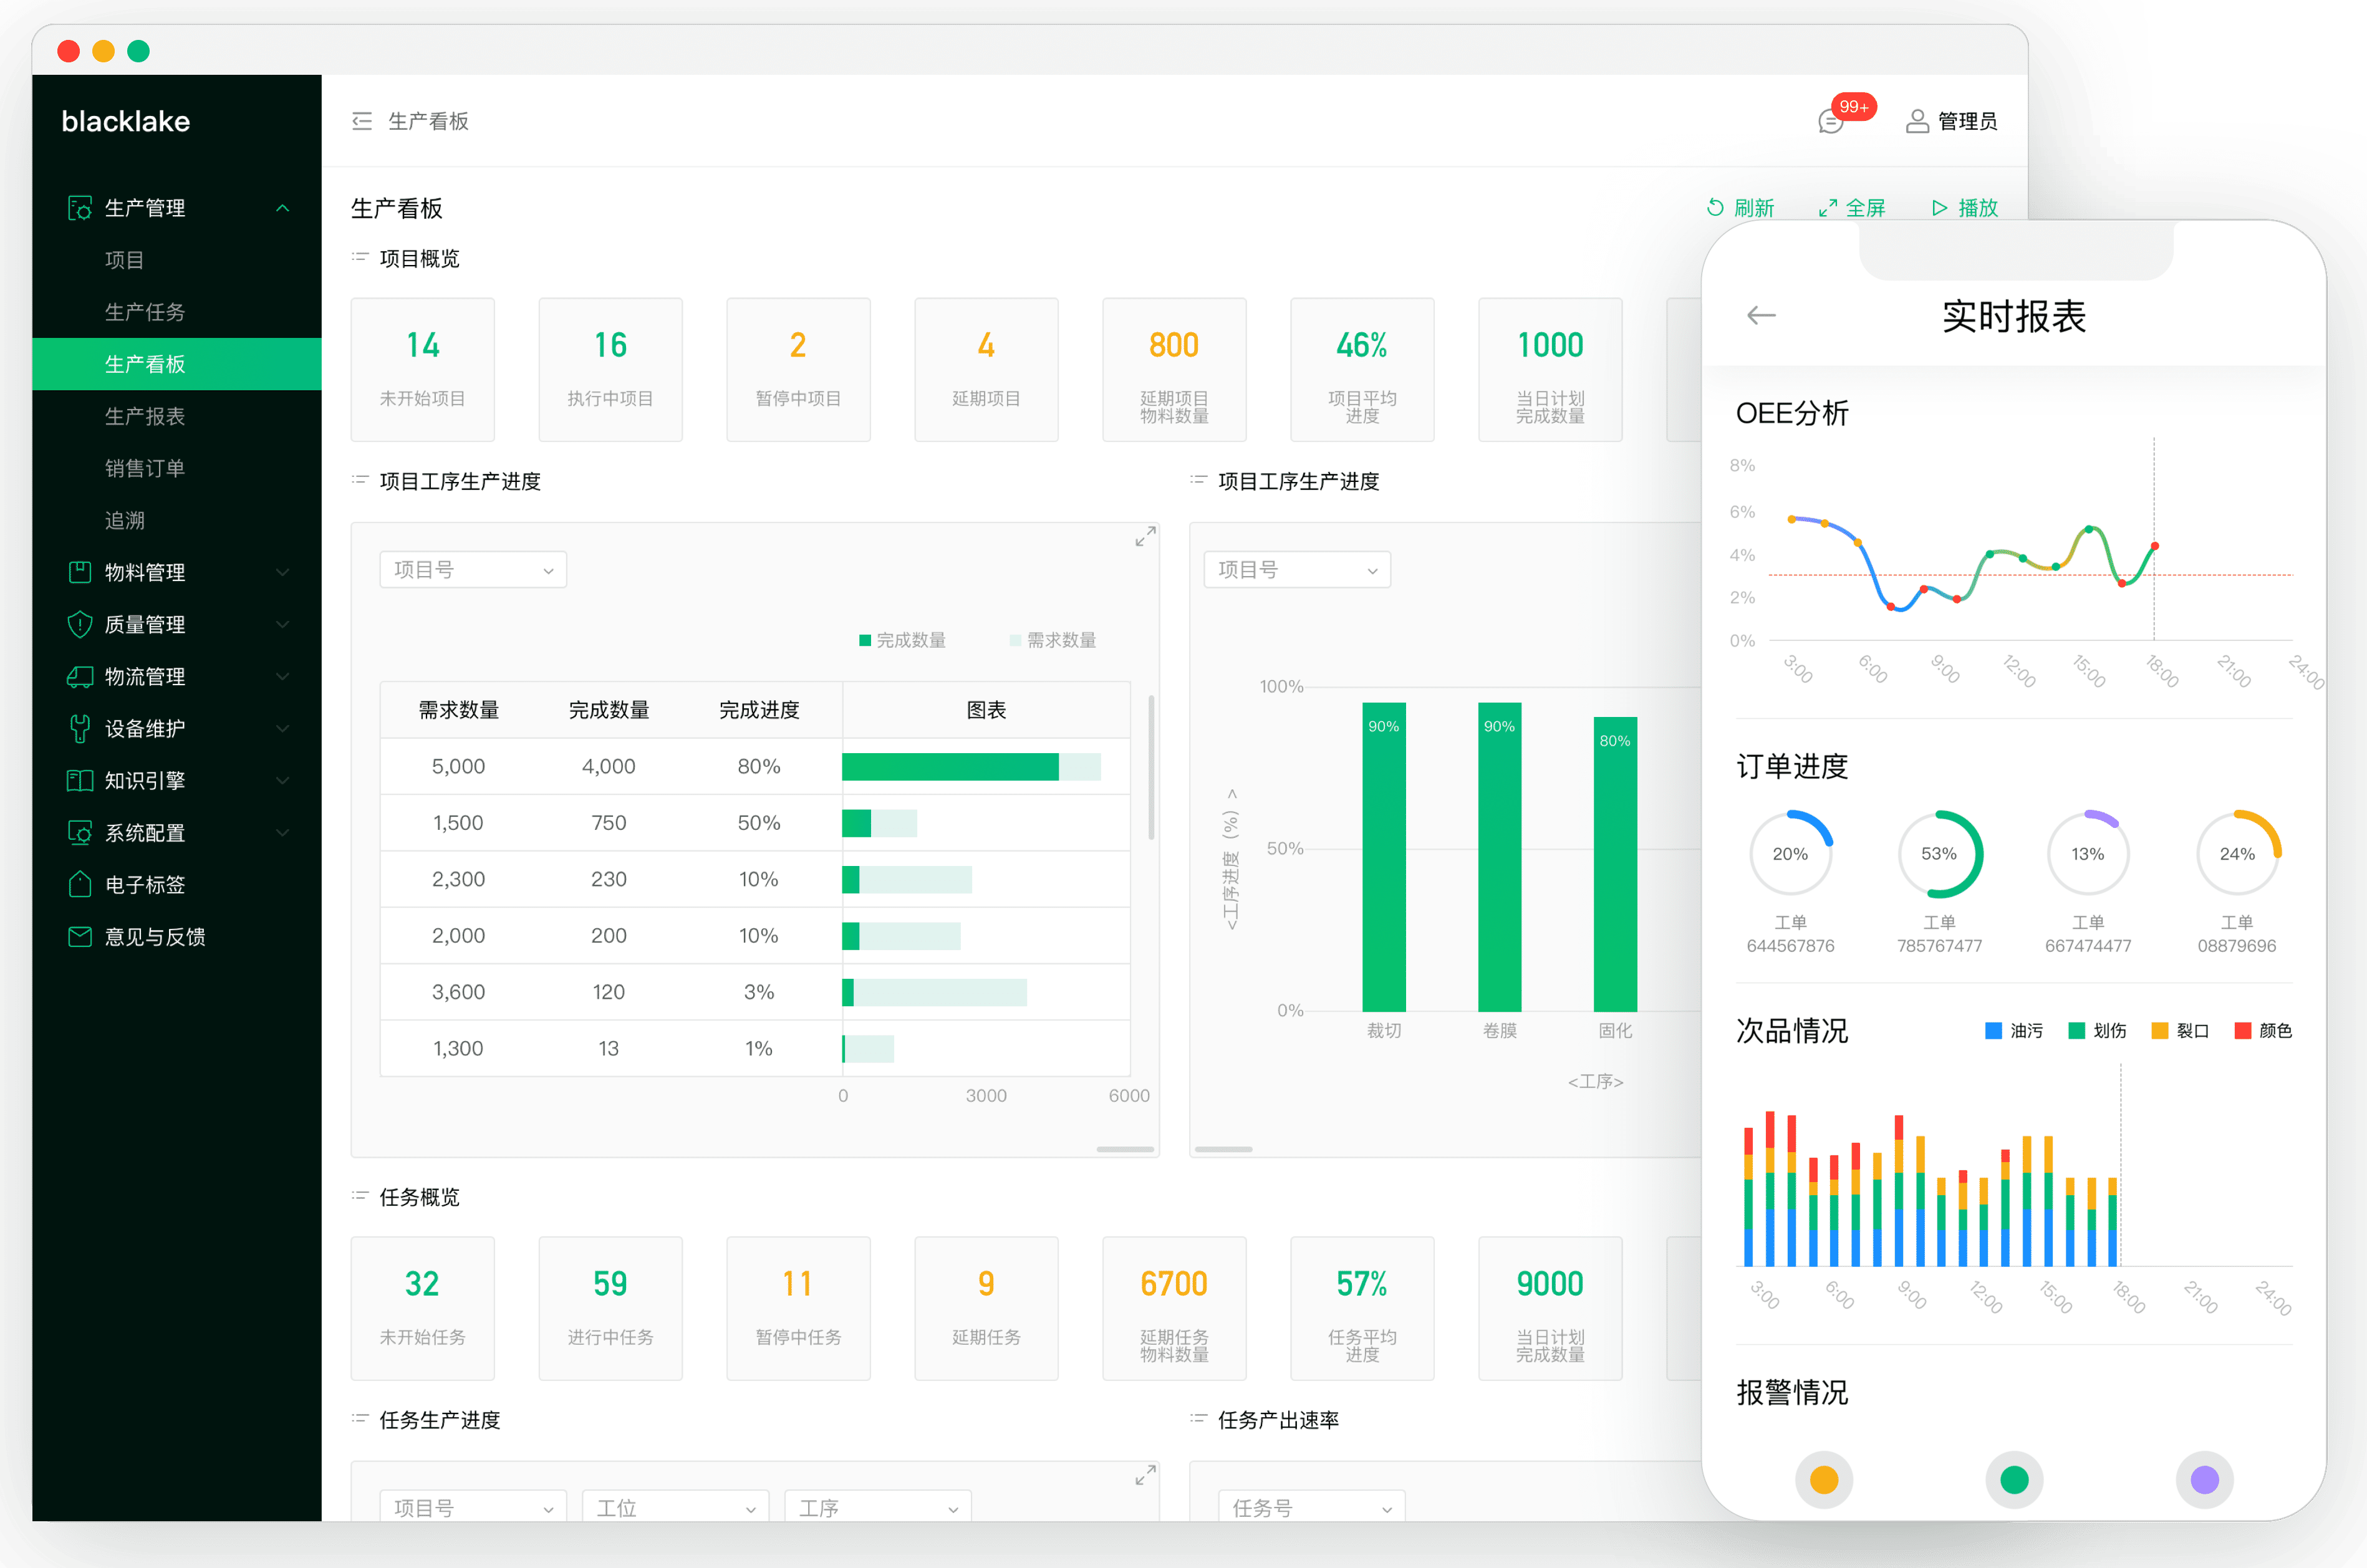Select 生产看板 in the sidebar
Viewport: 2367px width, 1568px height.
(177, 364)
